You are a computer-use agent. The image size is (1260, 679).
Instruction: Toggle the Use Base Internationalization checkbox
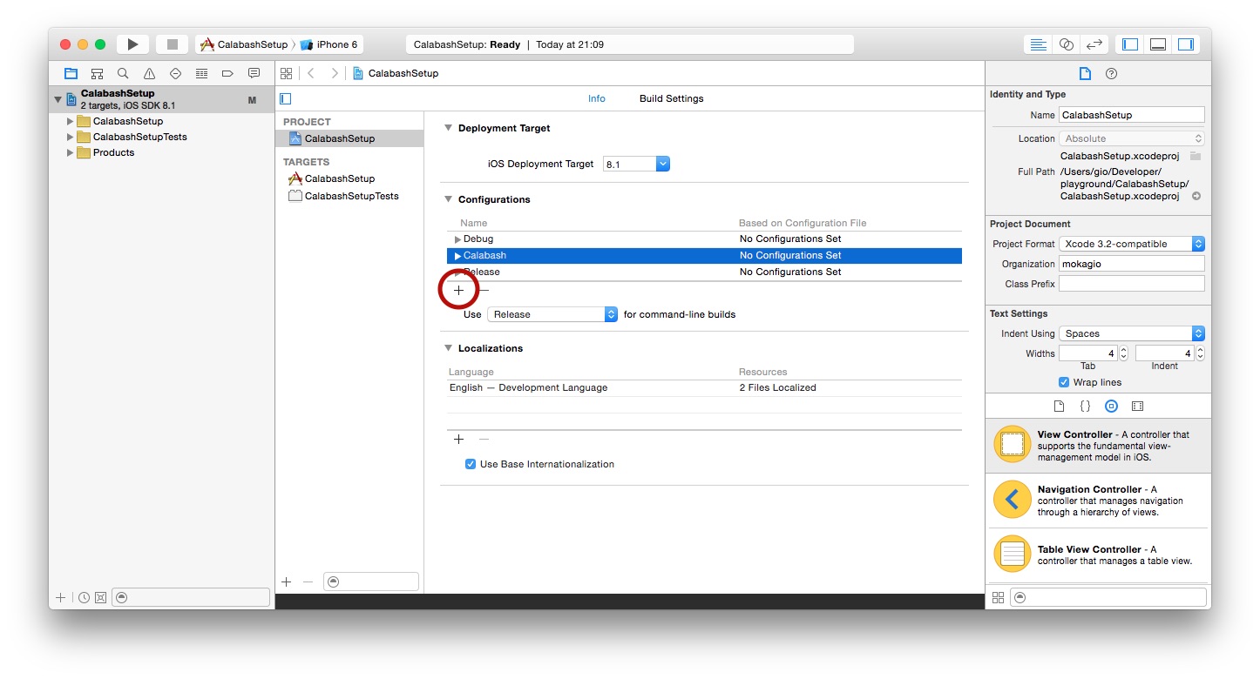471,464
